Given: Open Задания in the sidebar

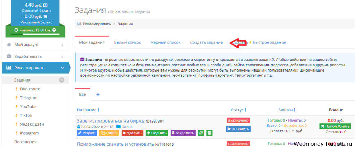Looking at the screenshot, I should click(x=35, y=80).
